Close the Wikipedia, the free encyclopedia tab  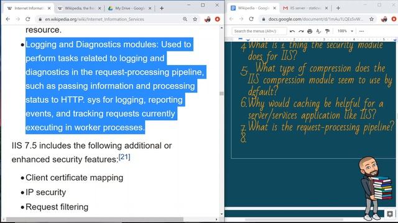tap(99, 8)
